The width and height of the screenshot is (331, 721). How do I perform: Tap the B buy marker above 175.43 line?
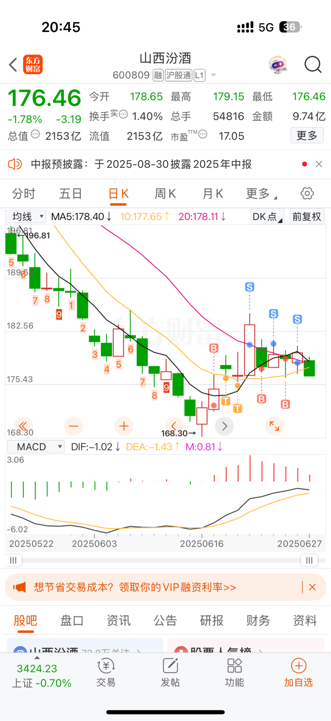[x=214, y=348]
